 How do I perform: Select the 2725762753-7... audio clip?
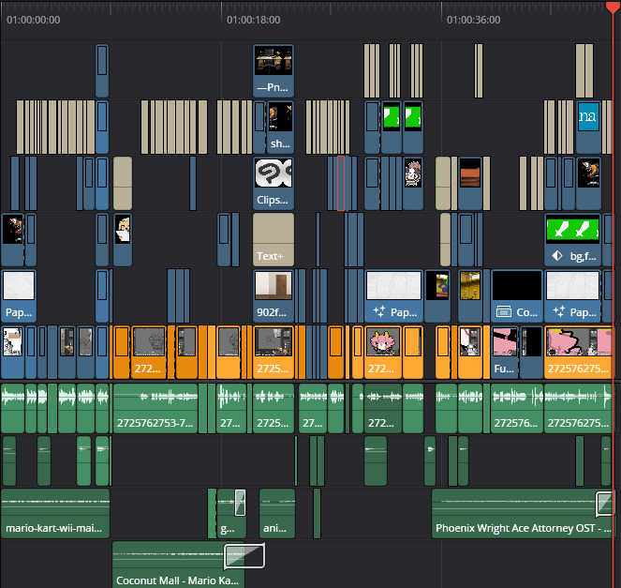[x=155, y=408]
